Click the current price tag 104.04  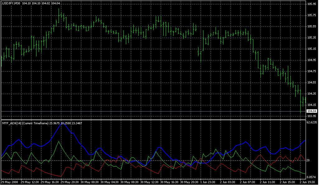[x=312, y=111]
